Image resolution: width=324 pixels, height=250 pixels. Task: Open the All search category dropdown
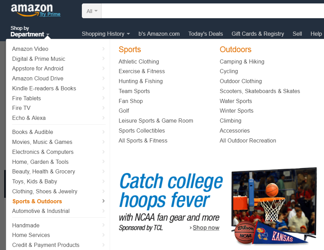tap(92, 11)
